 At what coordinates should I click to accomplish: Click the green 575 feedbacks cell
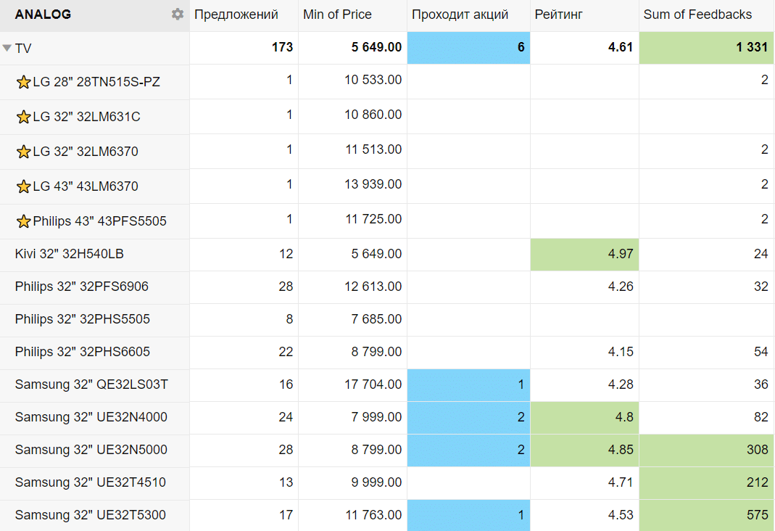tap(706, 515)
